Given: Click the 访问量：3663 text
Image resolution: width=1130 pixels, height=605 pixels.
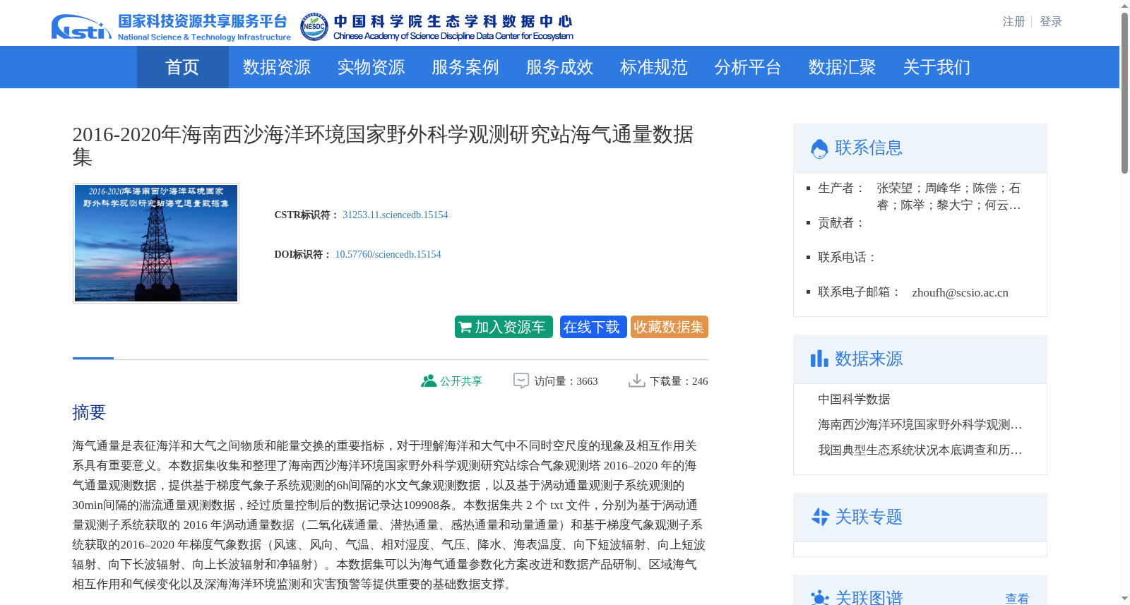Looking at the screenshot, I should [x=566, y=381].
